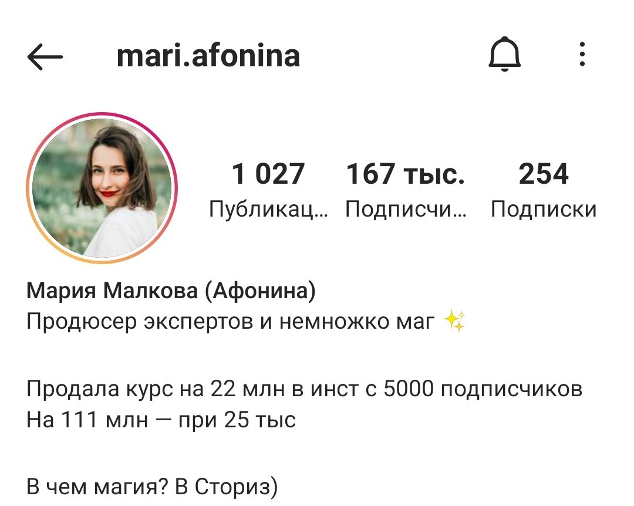
Task: Tap the На 111 млн bio line
Action: coord(161,420)
